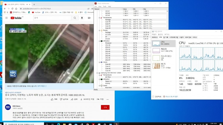Click the YouTube search magnifier button

pos(75,18)
